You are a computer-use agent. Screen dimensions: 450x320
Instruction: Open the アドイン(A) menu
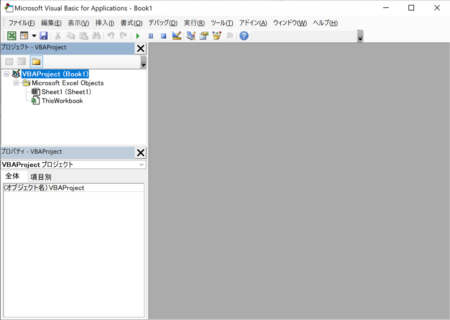[x=253, y=23]
